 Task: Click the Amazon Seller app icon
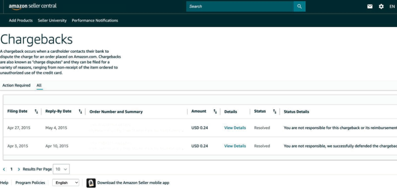point(91,183)
